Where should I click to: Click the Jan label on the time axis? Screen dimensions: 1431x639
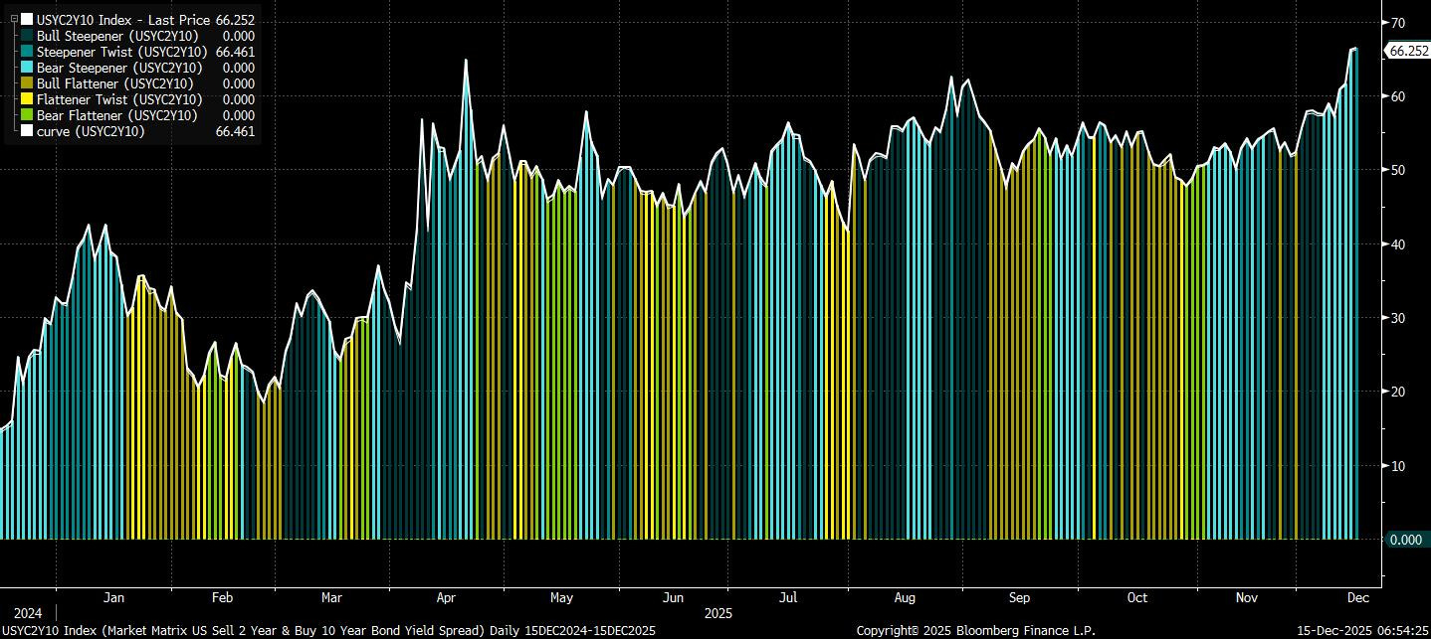(x=113, y=598)
